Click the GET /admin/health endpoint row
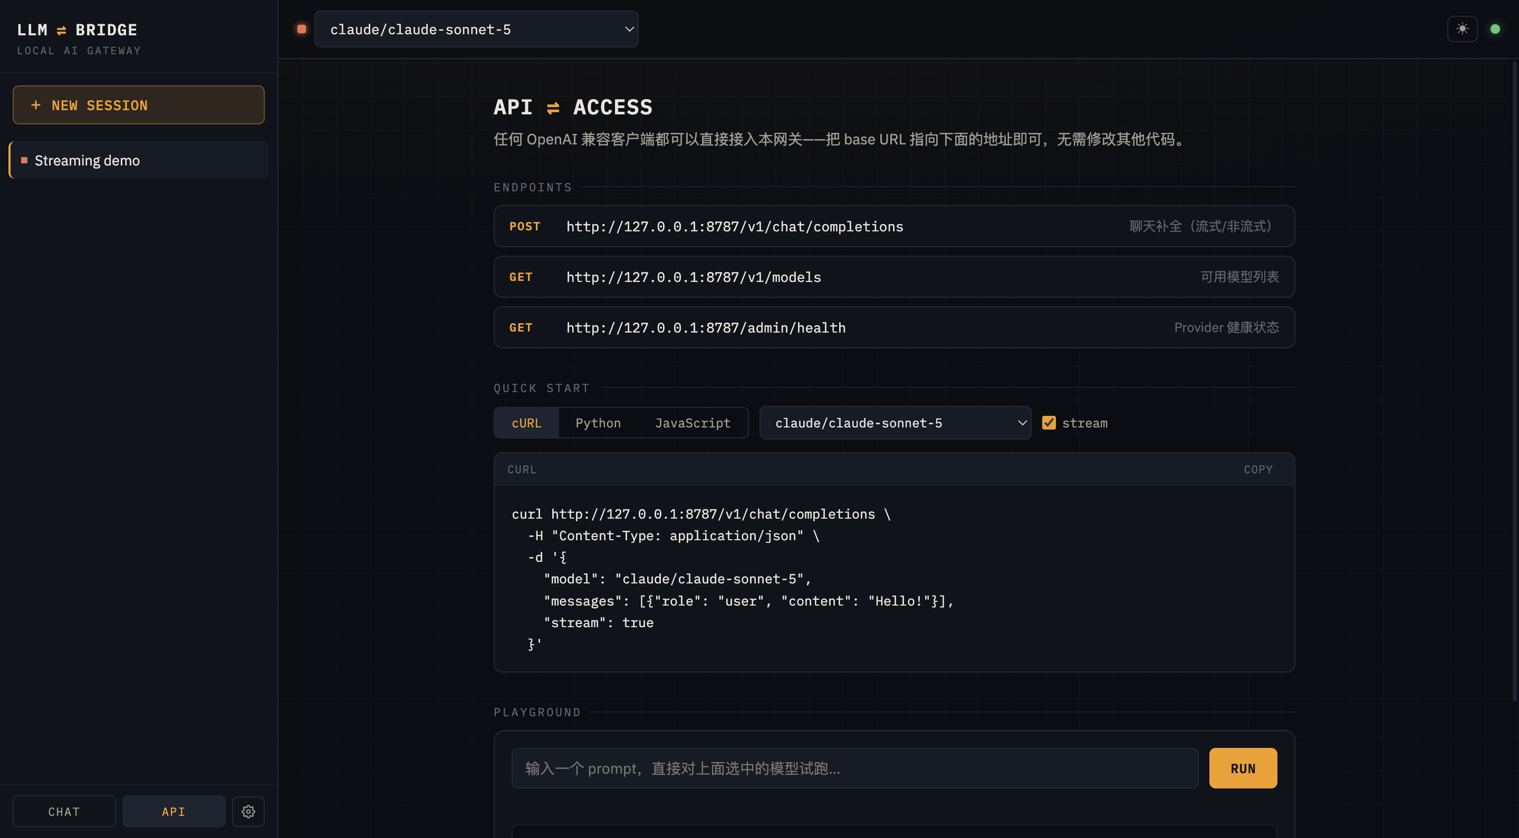1519x838 pixels. [x=894, y=328]
